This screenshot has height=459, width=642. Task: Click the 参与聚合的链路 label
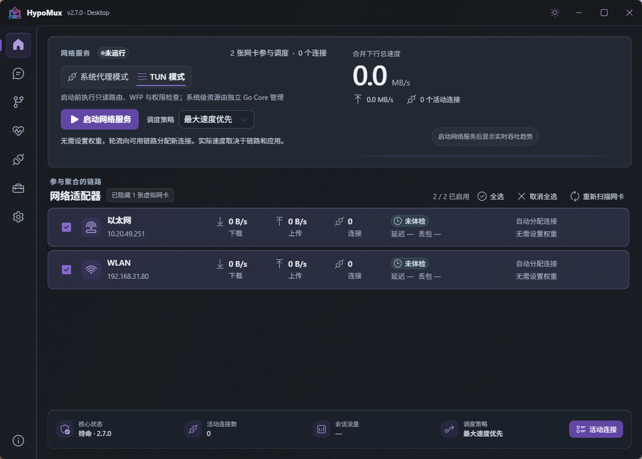[76, 181]
